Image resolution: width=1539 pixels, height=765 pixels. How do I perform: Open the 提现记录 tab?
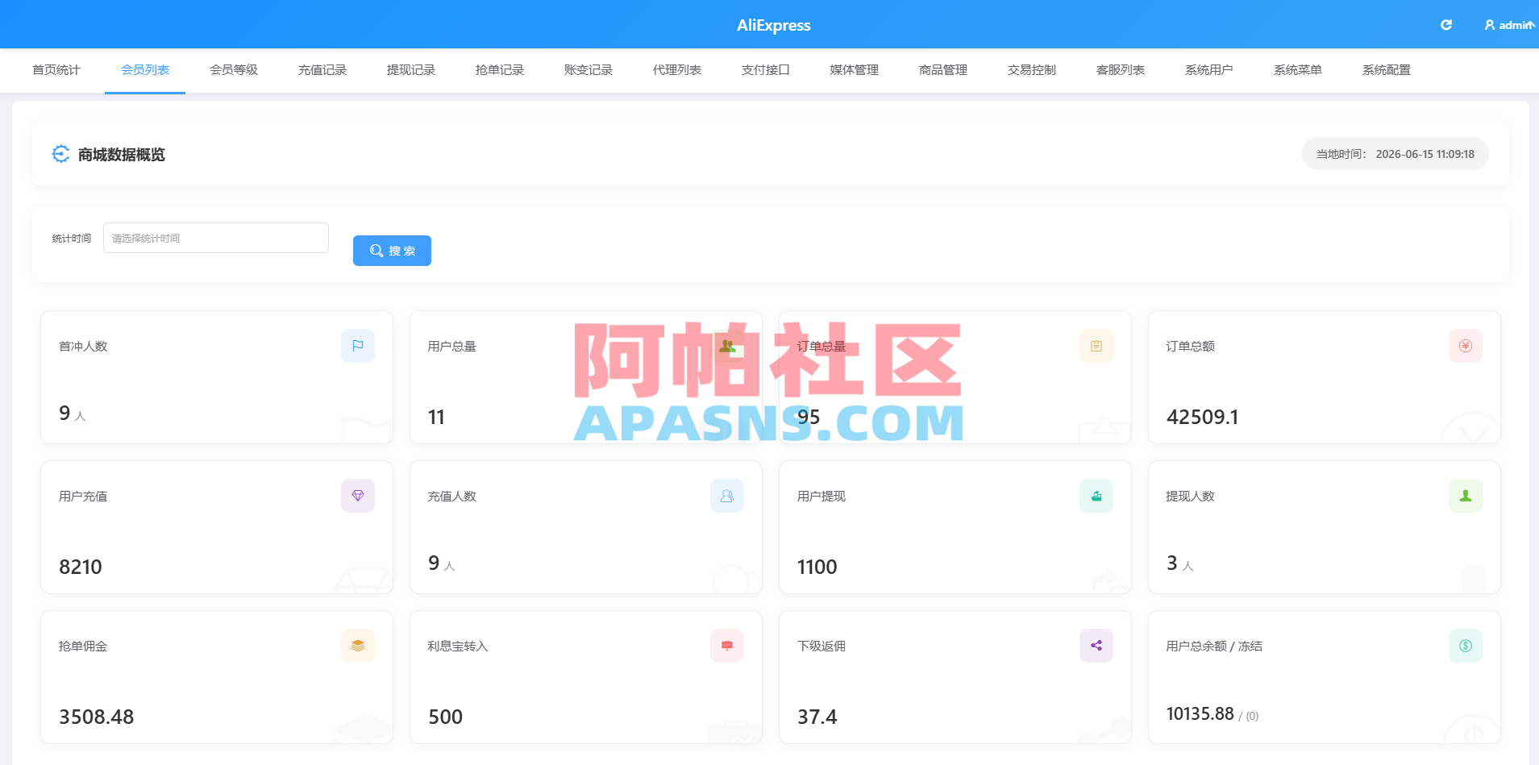(x=411, y=70)
